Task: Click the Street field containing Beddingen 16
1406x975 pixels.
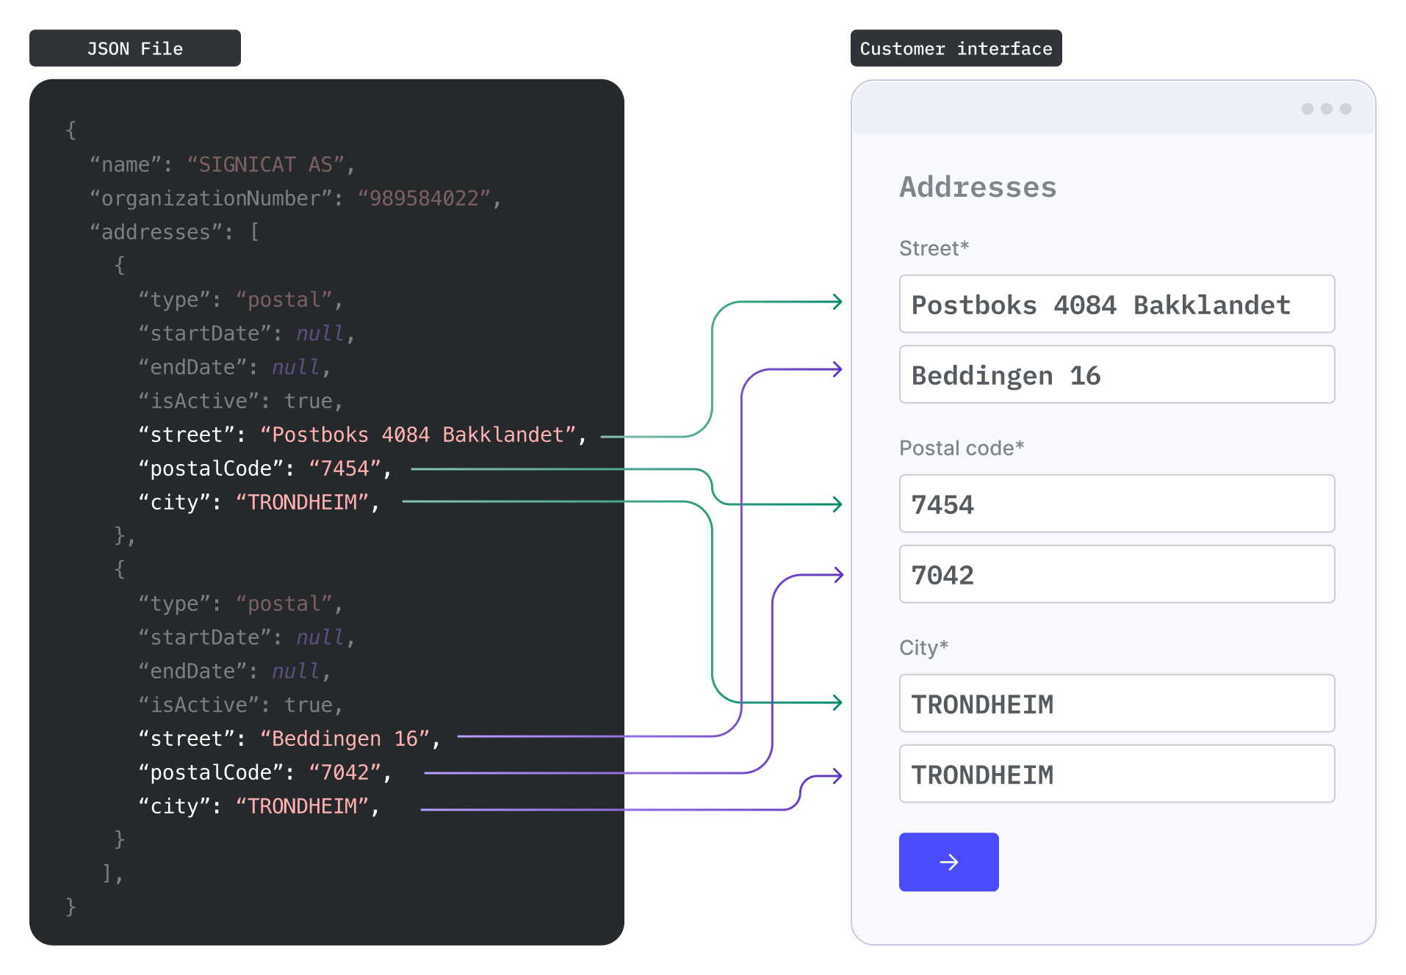Action: 1117,374
